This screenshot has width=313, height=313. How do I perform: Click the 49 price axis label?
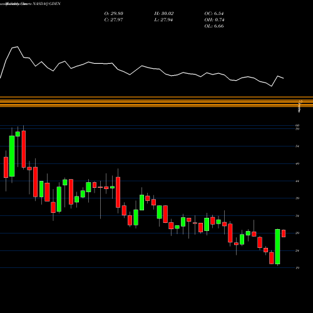(x=297, y=163)
